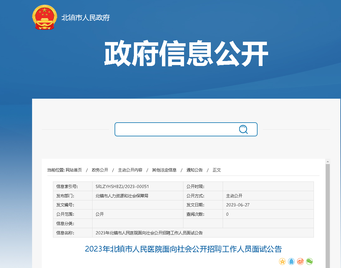
Task: Click the 发文日期 label
Action: click(x=195, y=205)
